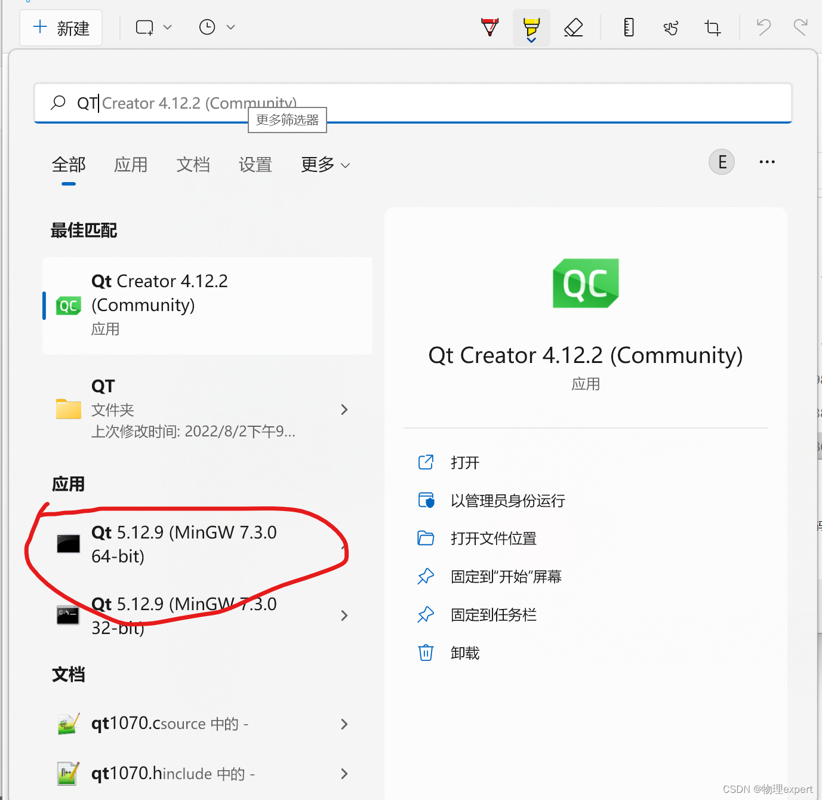Choose 卸载 to uninstall
This screenshot has width=822, height=800.
coord(465,653)
